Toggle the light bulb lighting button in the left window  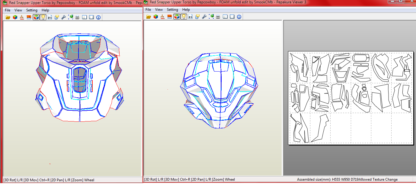click(43, 17)
